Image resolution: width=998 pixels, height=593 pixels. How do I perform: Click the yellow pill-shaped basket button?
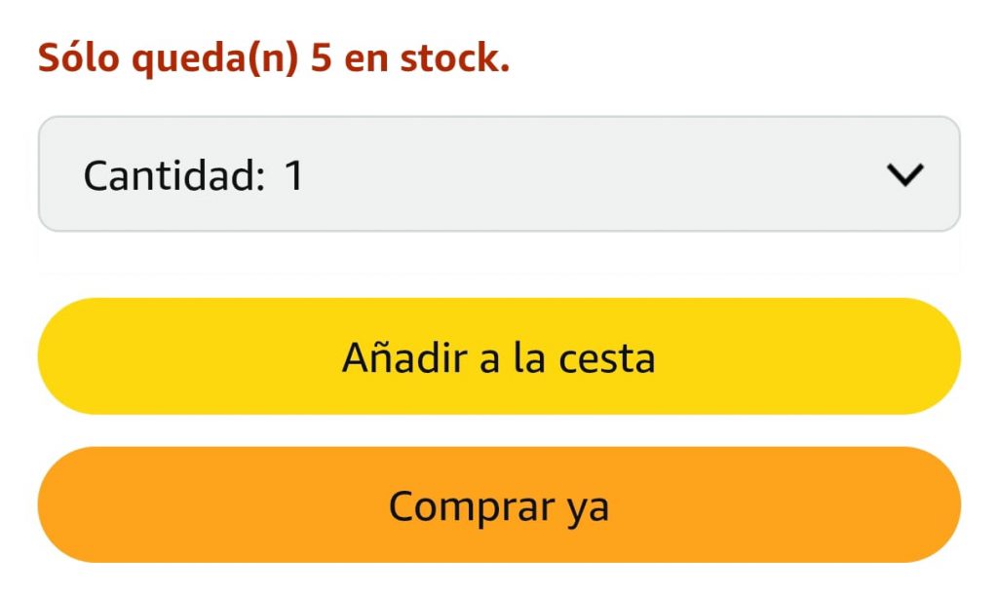pyautogui.click(x=498, y=356)
